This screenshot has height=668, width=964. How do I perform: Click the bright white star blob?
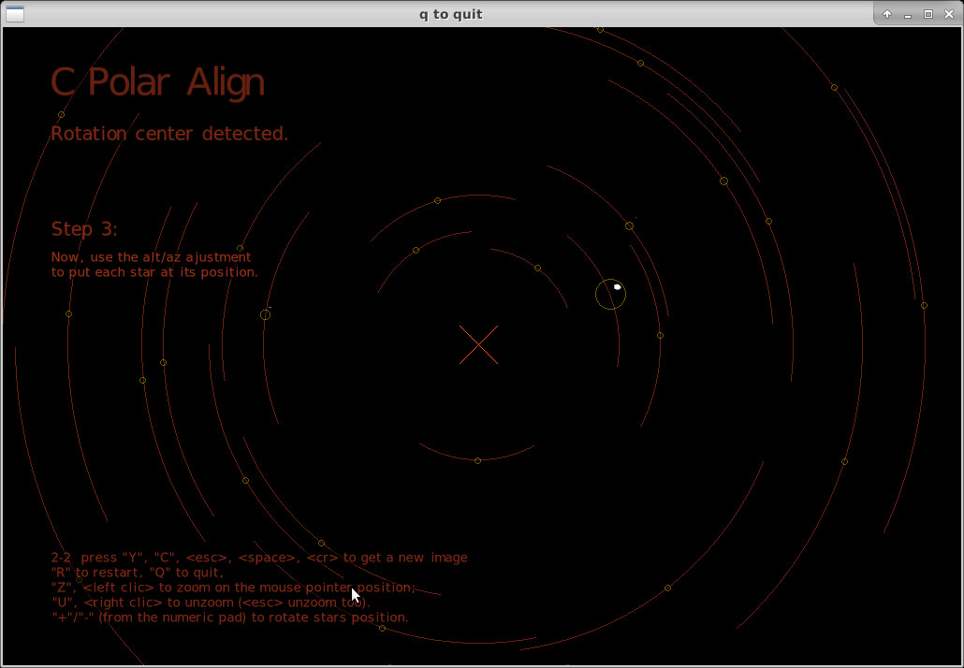coord(618,287)
